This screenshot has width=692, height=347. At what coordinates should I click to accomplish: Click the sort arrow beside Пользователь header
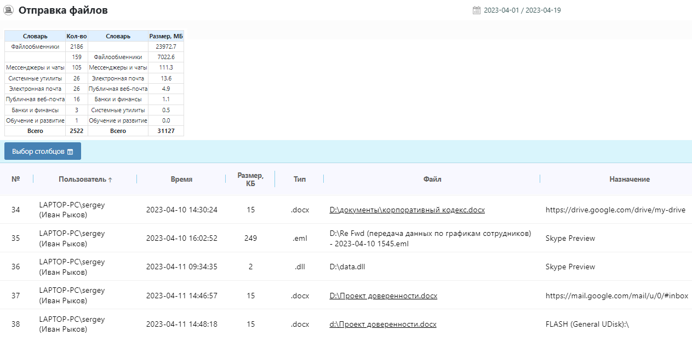(110, 180)
